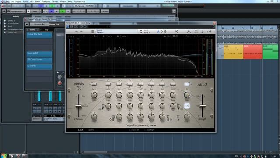Open the Devices menu
Screen dimensions: 280x158
pos(55,1)
